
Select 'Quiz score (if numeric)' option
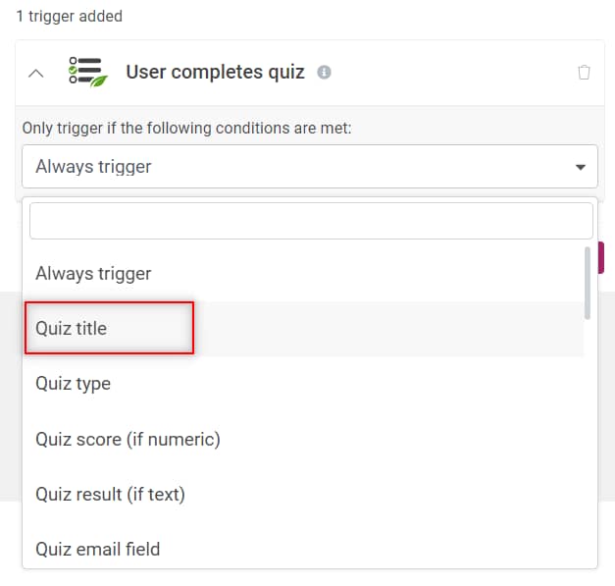pos(128,439)
